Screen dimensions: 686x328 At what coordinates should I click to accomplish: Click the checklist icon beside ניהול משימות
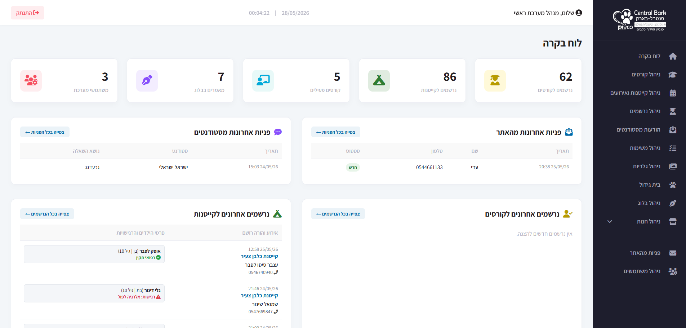click(x=673, y=148)
